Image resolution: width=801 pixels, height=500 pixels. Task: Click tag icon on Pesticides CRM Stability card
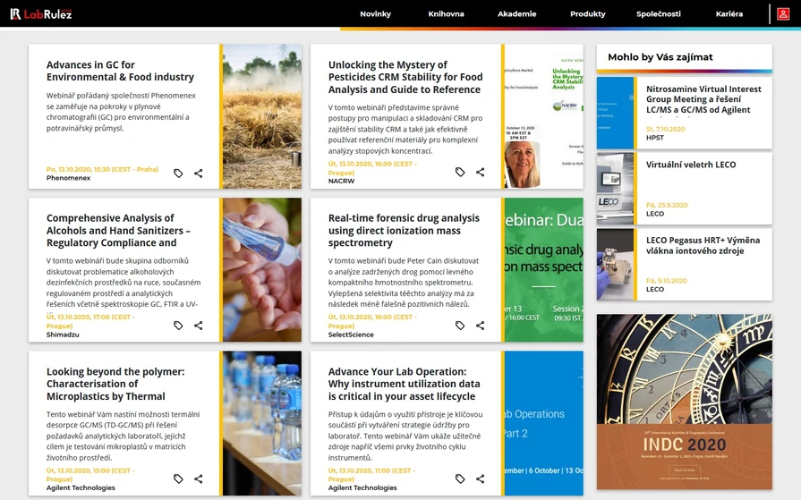[x=460, y=173]
